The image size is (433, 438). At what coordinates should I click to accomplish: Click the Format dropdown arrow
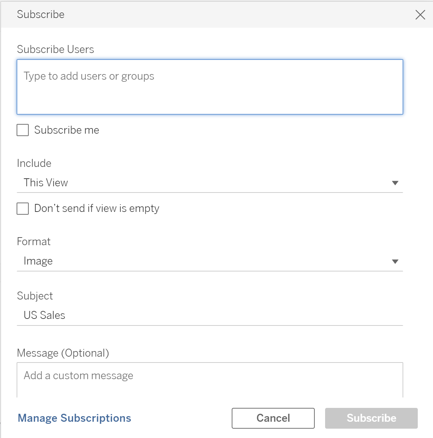395,261
